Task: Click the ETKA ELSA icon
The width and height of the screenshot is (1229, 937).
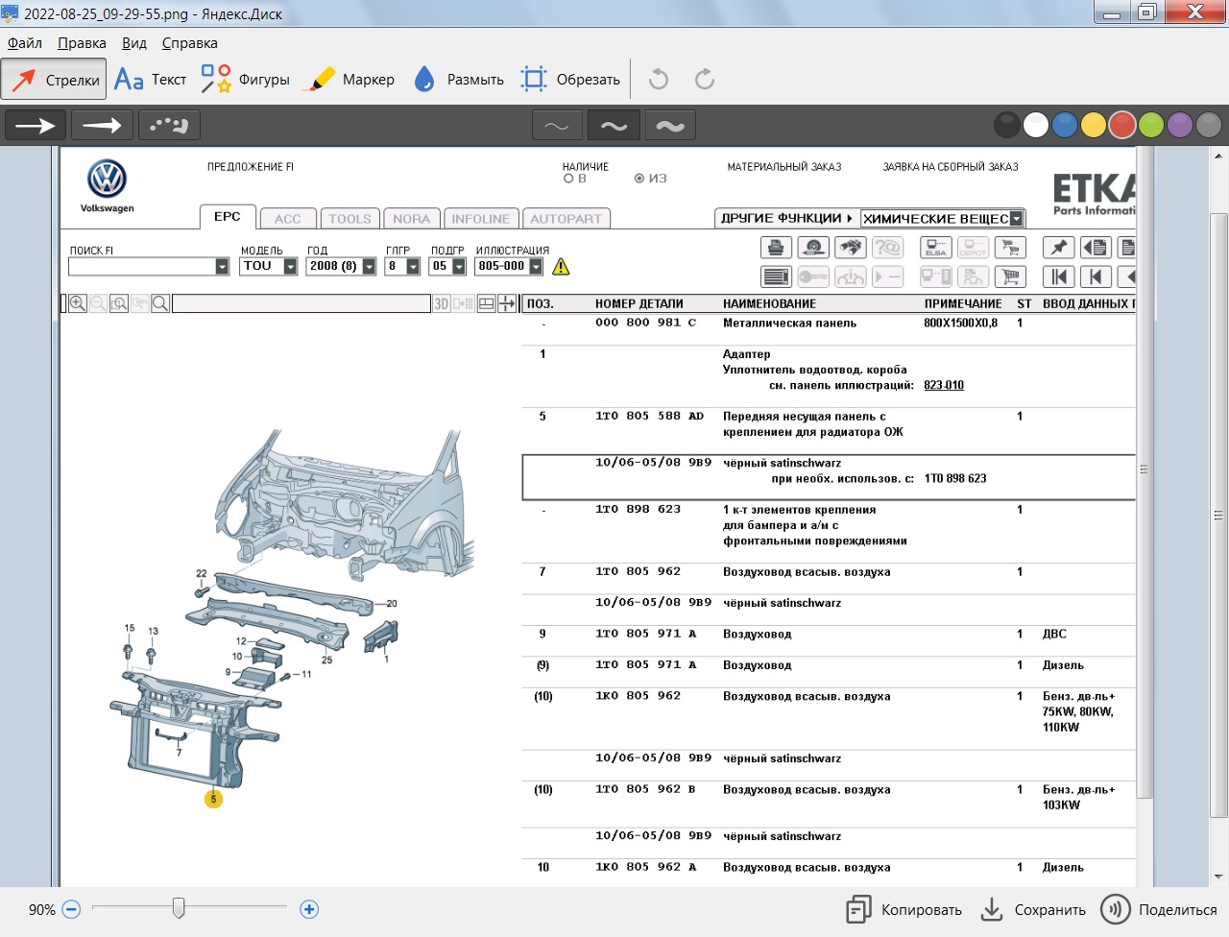Action: tap(935, 248)
